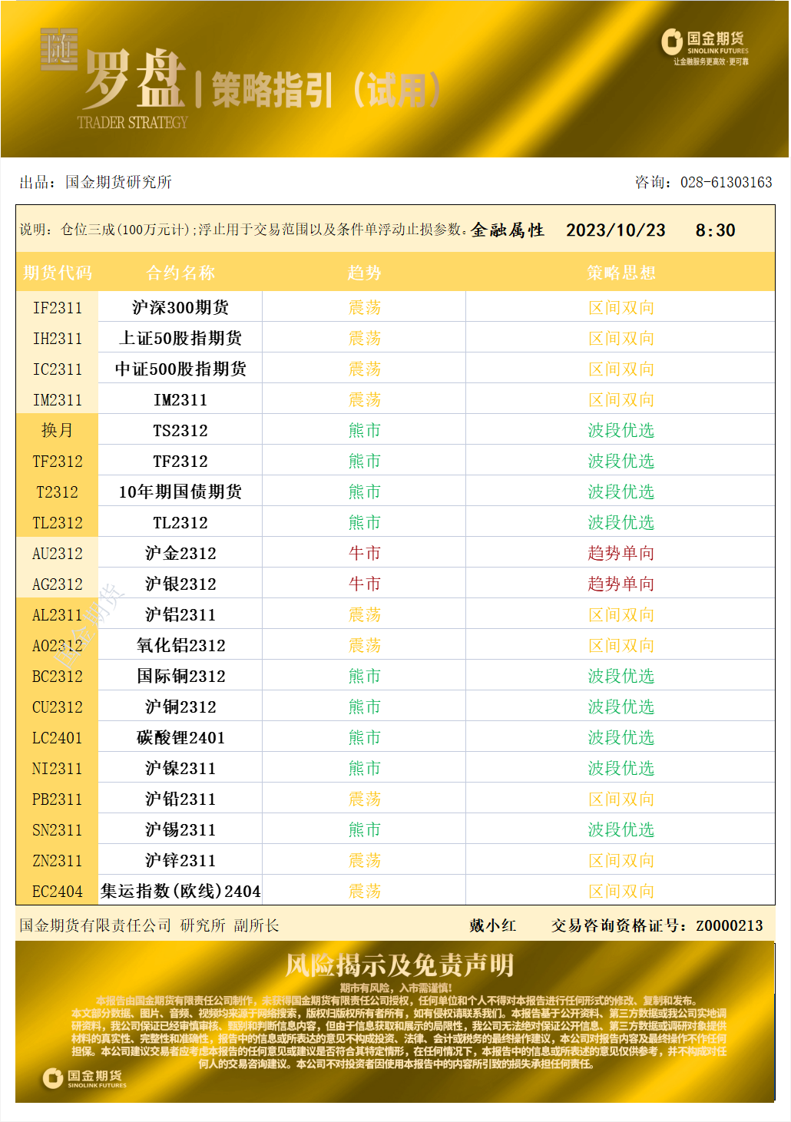This screenshot has width=791, height=1122.
Task: Click 沪镍2311 contract name
Action: pyautogui.click(x=180, y=768)
